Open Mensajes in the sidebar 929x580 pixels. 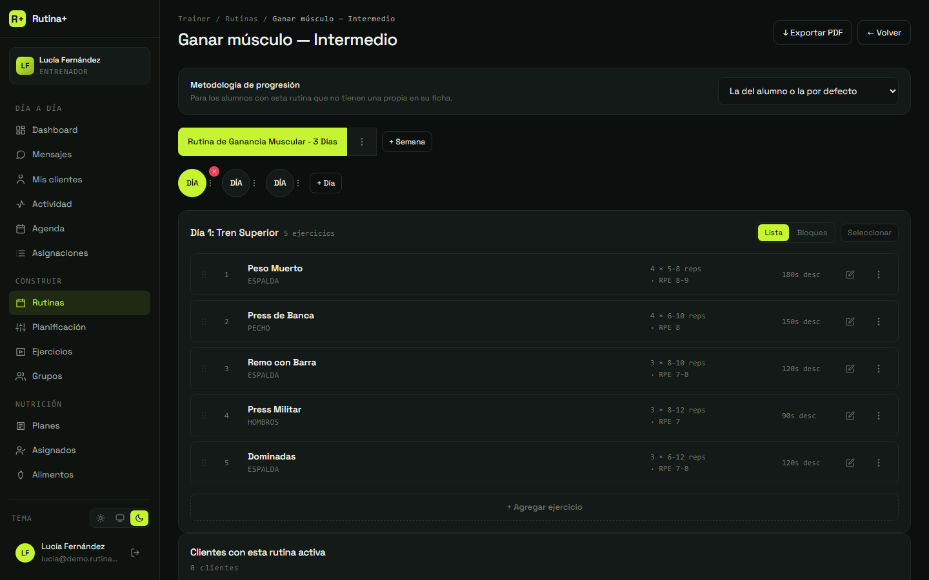tap(79, 155)
